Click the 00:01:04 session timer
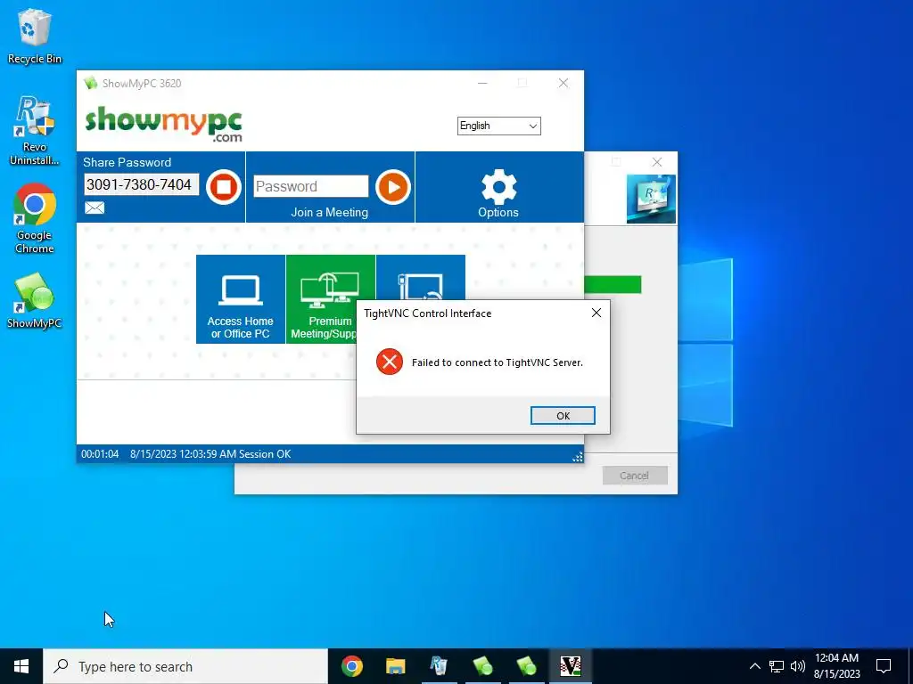Screen dimensions: 913x684 coord(100,453)
